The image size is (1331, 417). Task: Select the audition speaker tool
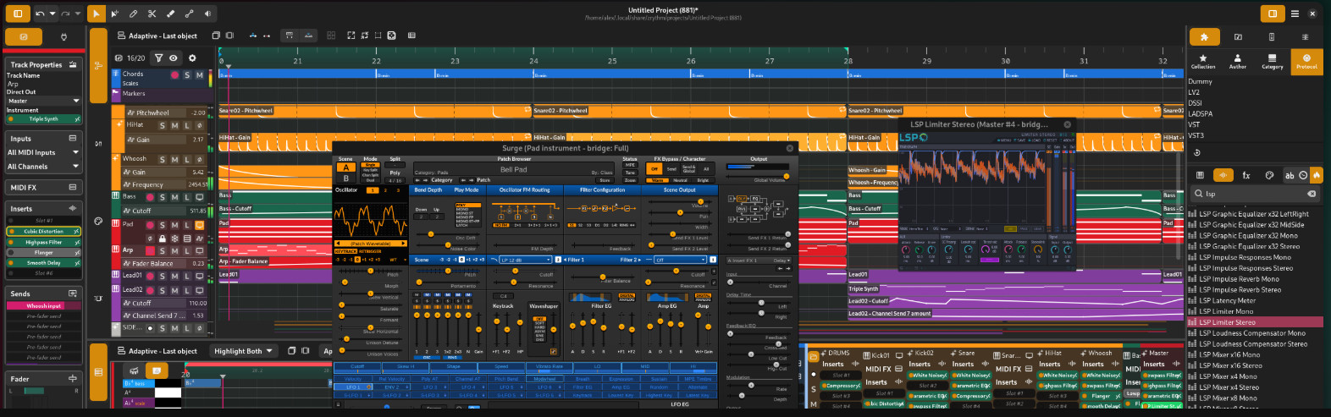[207, 14]
